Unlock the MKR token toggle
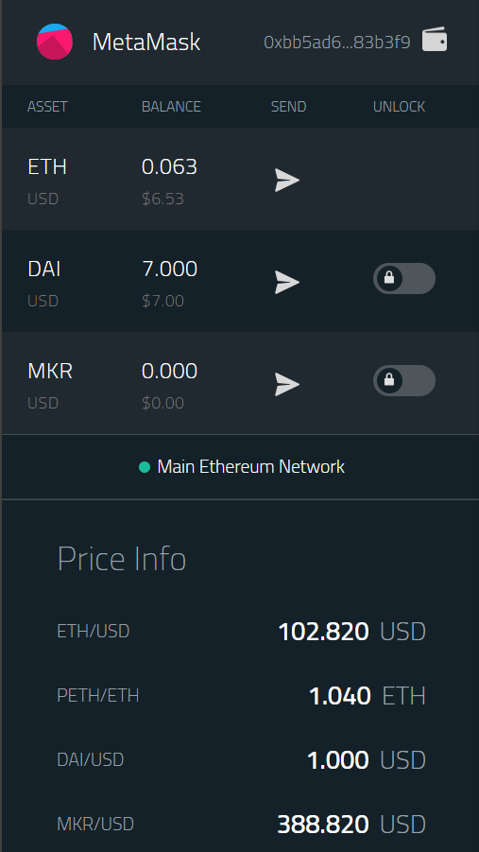This screenshot has height=852, width=479. click(404, 380)
